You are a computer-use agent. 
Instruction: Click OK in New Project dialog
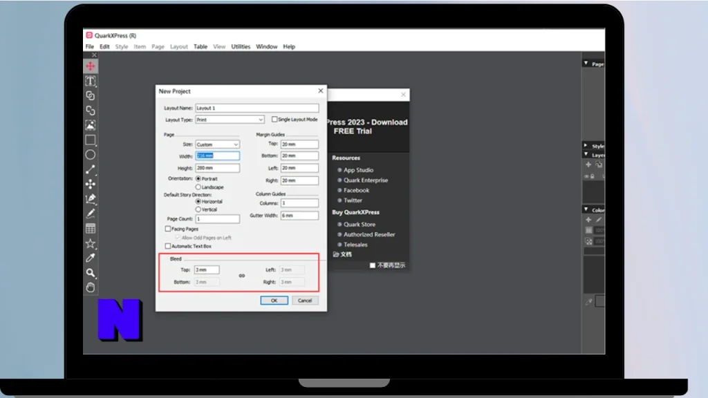(274, 301)
